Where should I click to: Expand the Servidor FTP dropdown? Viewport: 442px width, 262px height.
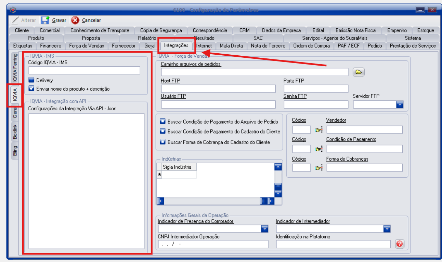pos(400,105)
